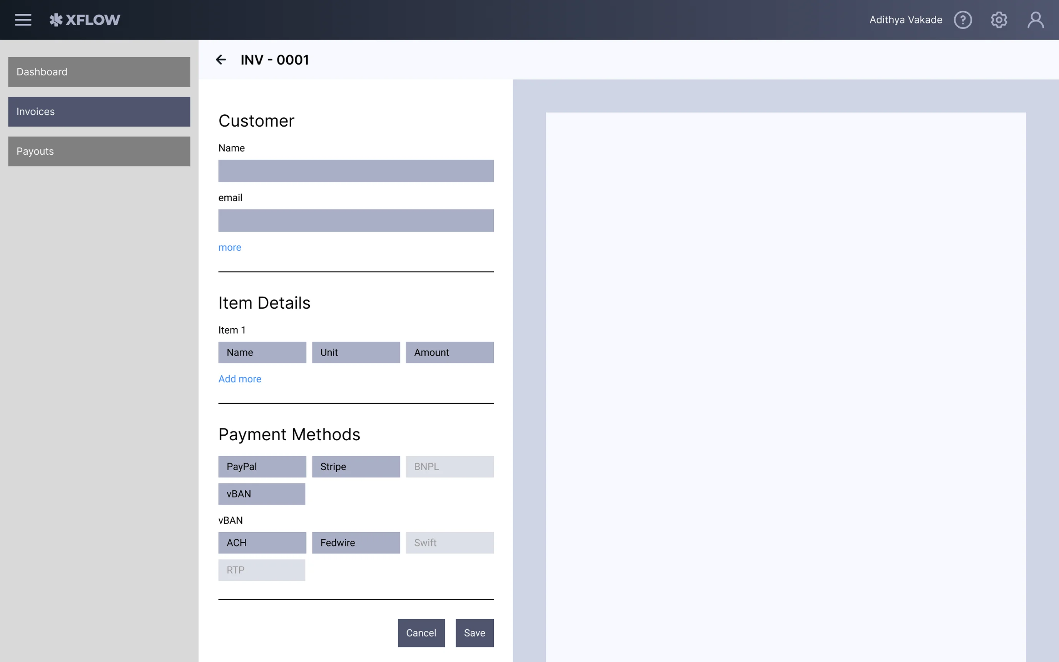
Task: Open the help icon
Action: [963, 20]
